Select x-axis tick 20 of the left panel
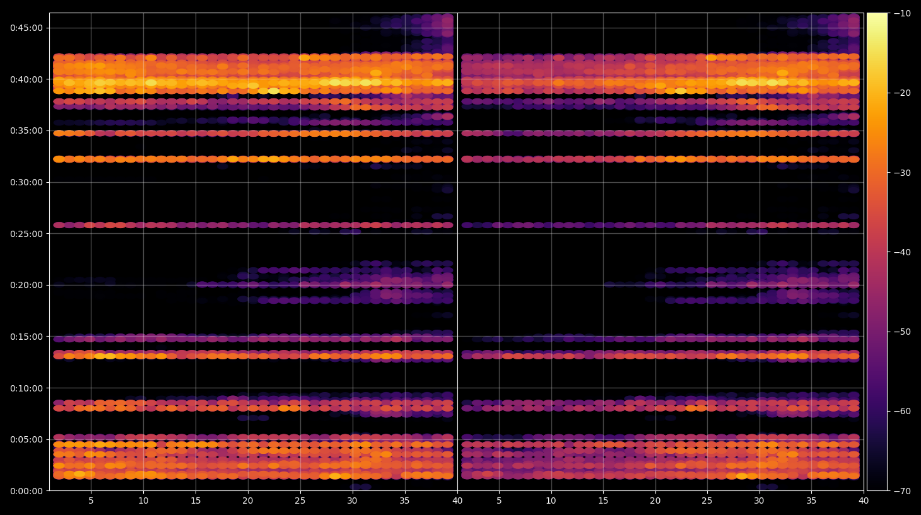 [248, 501]
